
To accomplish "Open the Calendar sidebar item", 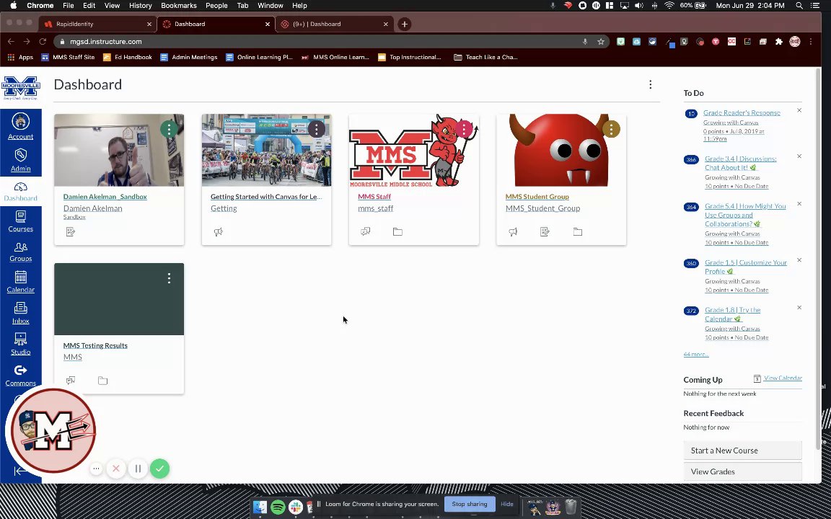I will (21, 282).
